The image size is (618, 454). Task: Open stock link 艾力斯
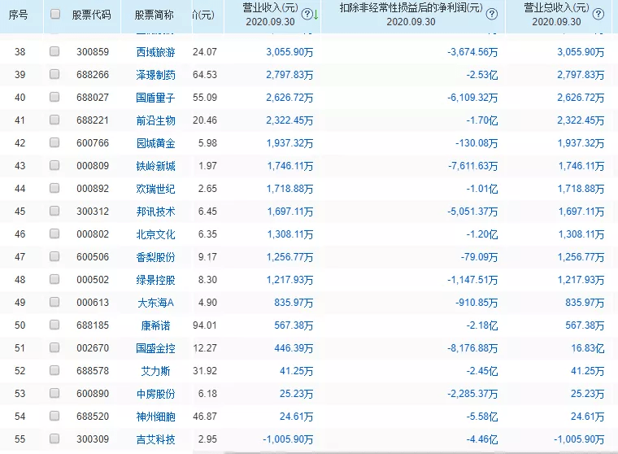point(155,371)
